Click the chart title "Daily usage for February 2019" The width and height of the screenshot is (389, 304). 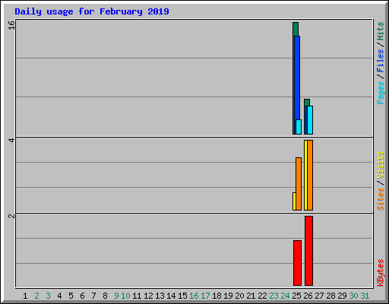(92, 11)
